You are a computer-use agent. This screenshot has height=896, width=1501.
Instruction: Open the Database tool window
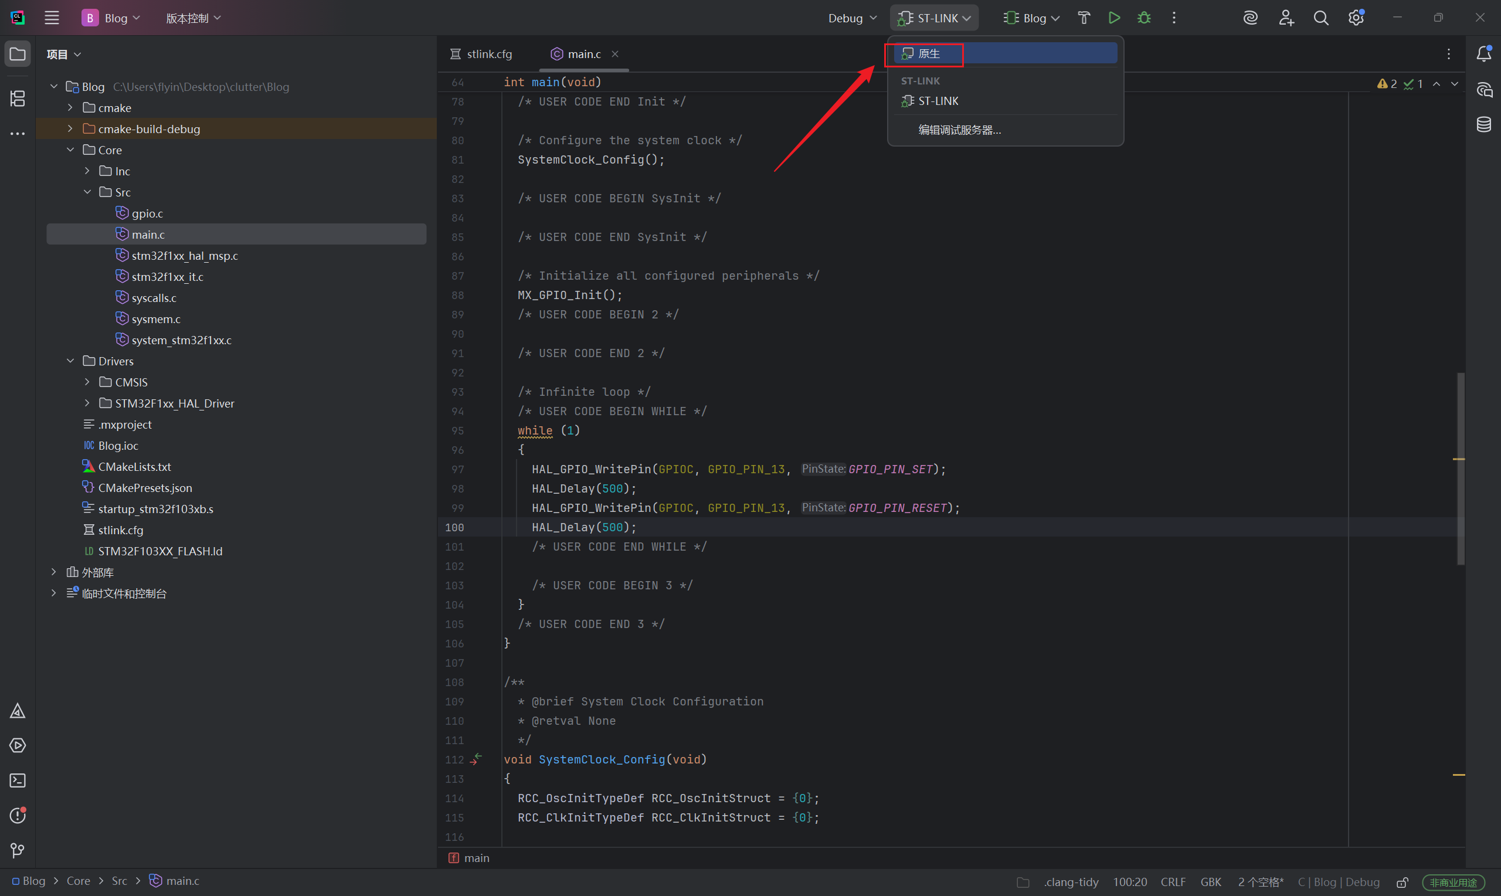(x=1483, y=124)
